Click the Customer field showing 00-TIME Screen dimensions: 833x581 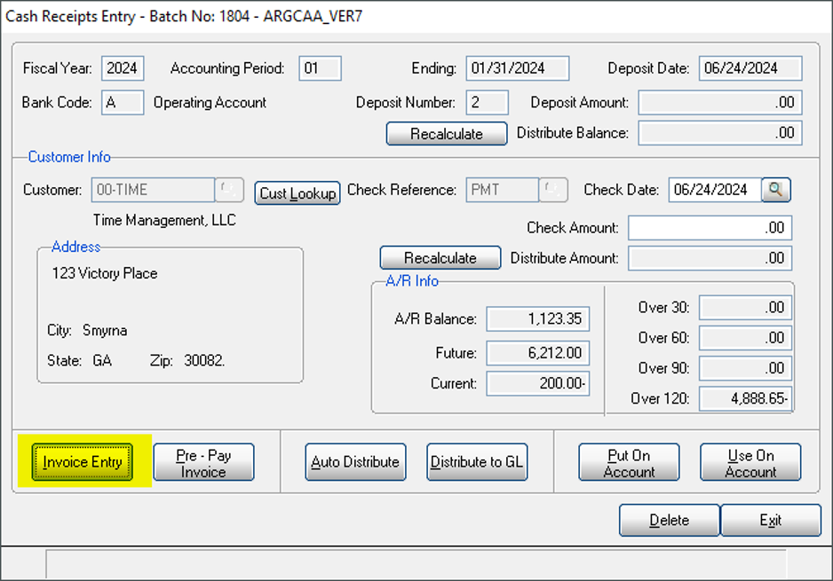(x=153, y=190)
